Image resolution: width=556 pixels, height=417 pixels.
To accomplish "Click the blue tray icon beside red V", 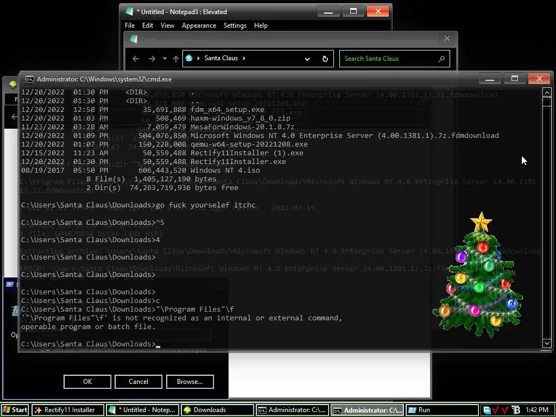I will pyautogui.click(x=487, y=410).
